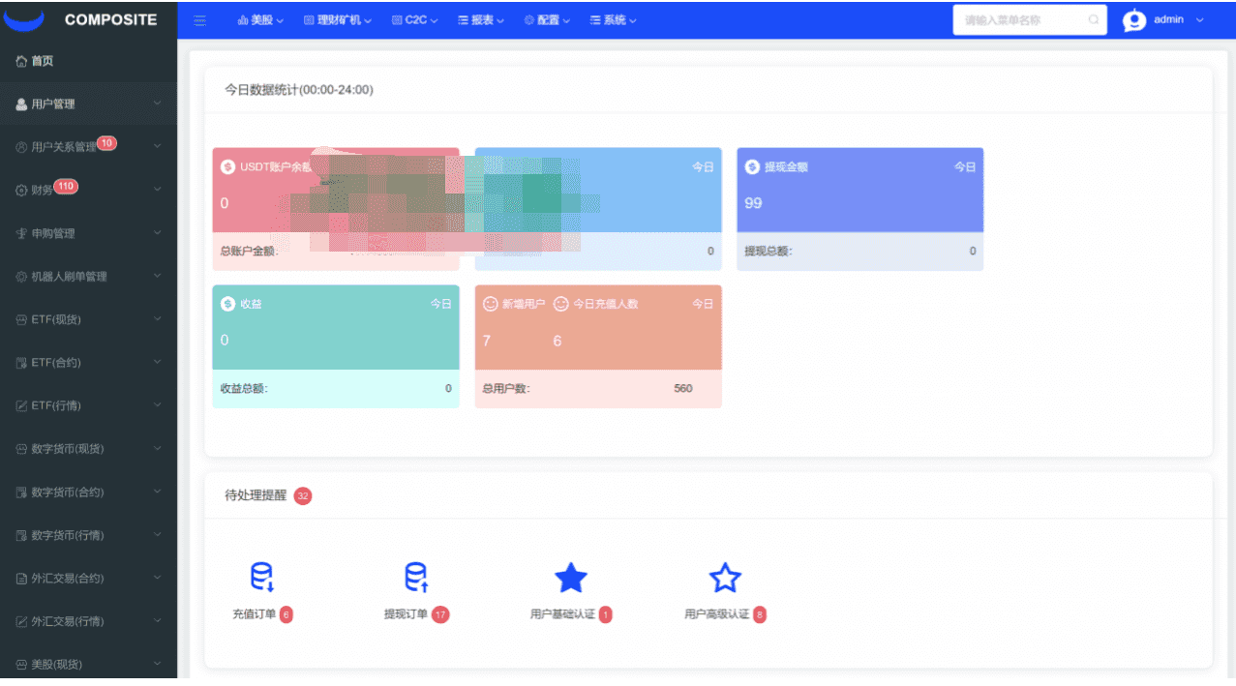The width and height of the screenshot is (1236, 686).
Task: Expand the 用户管理 sidebar section
Action: coord(88,104)
